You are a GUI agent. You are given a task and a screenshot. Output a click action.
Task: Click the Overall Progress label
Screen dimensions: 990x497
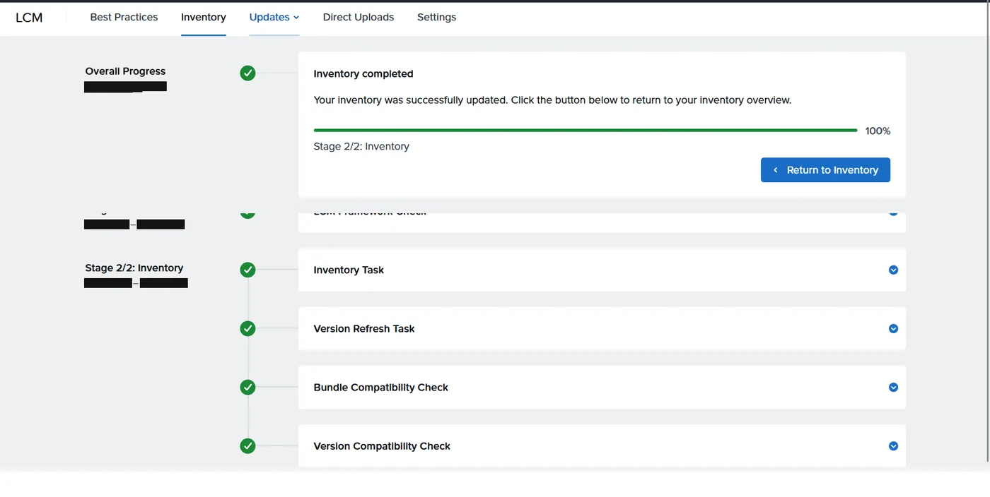click(x=125, y=71)
